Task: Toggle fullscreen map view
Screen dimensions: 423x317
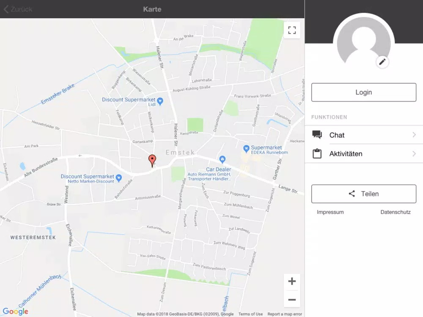Action: [292, 30]
